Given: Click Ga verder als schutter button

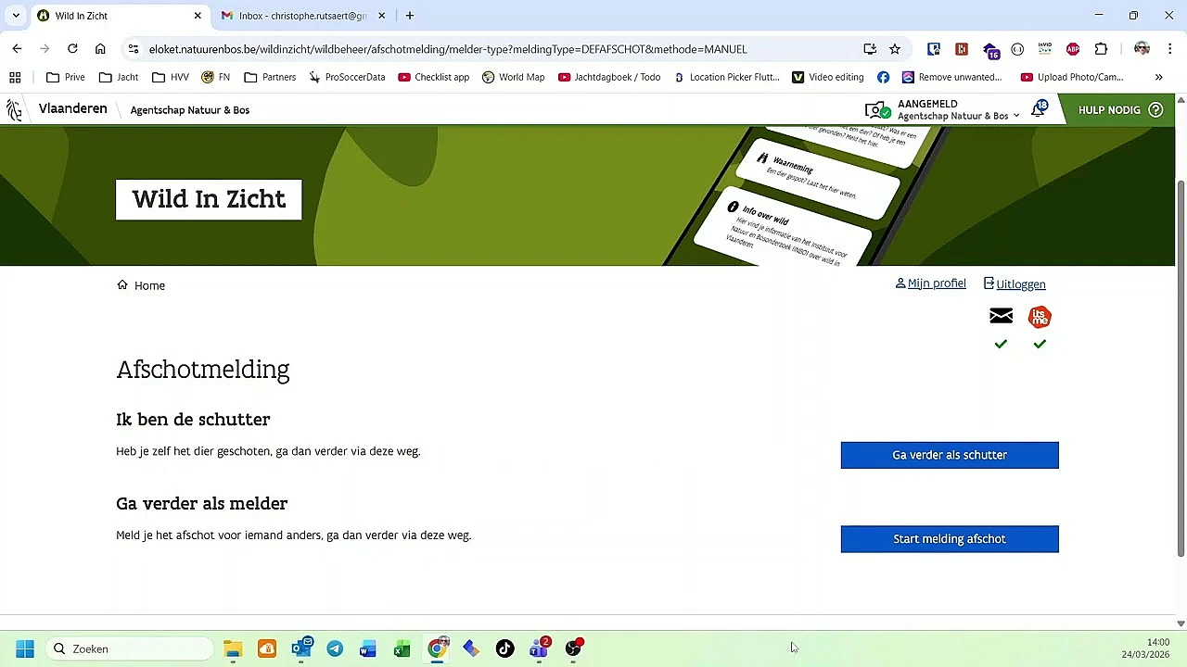Looking at the screenshot, I should (950, 455).
